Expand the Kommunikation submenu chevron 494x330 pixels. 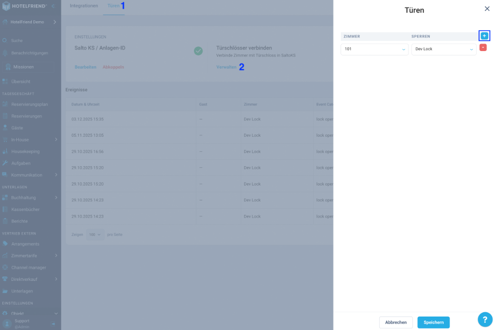(56, 174)
